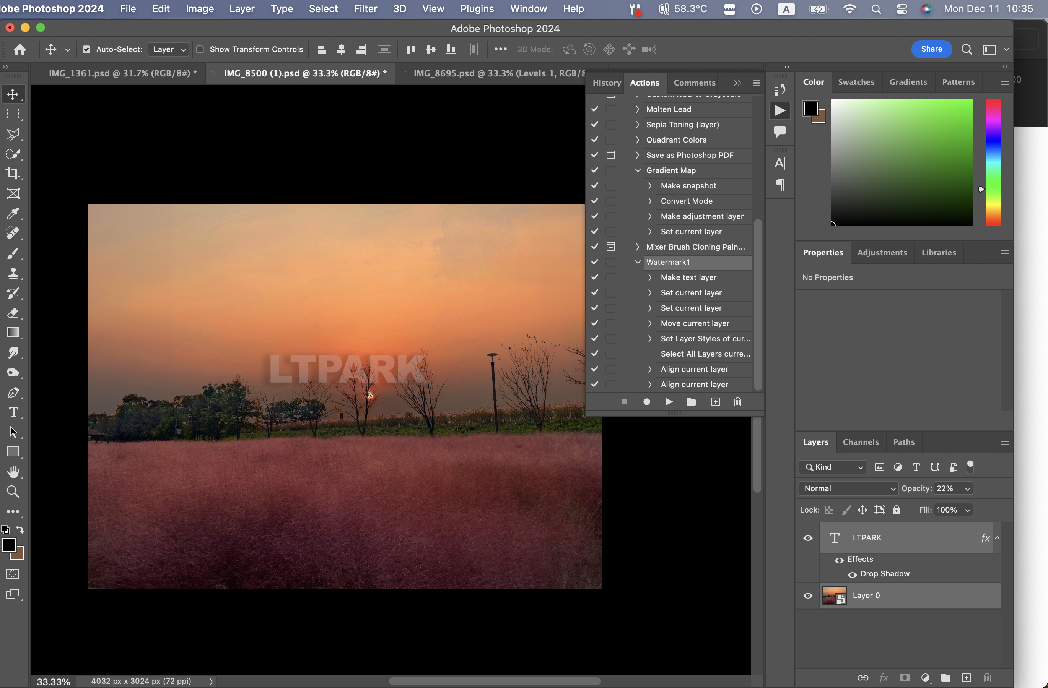Open the Normal blend mode dropdown
Screen dimensions: 1048x688
coord(848,488)
